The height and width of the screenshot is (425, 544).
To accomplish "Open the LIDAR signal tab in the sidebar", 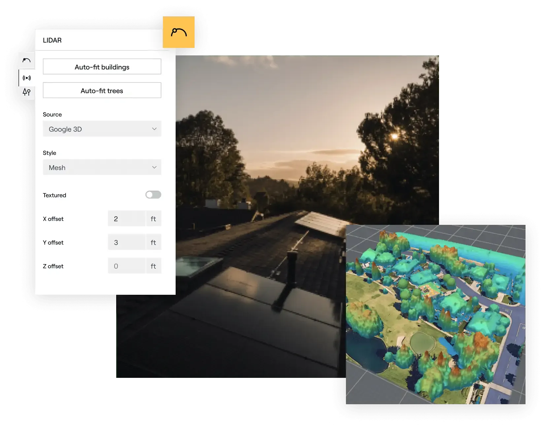I will [26, 78].
